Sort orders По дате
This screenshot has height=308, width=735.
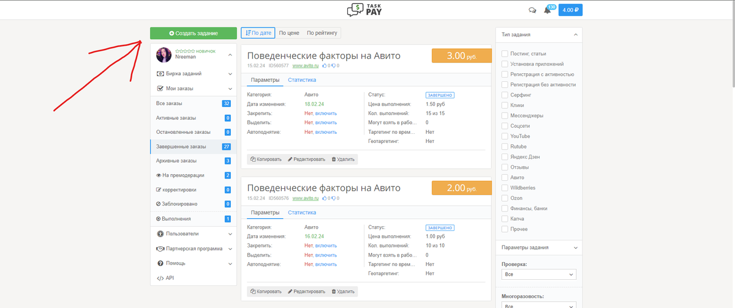258,33
